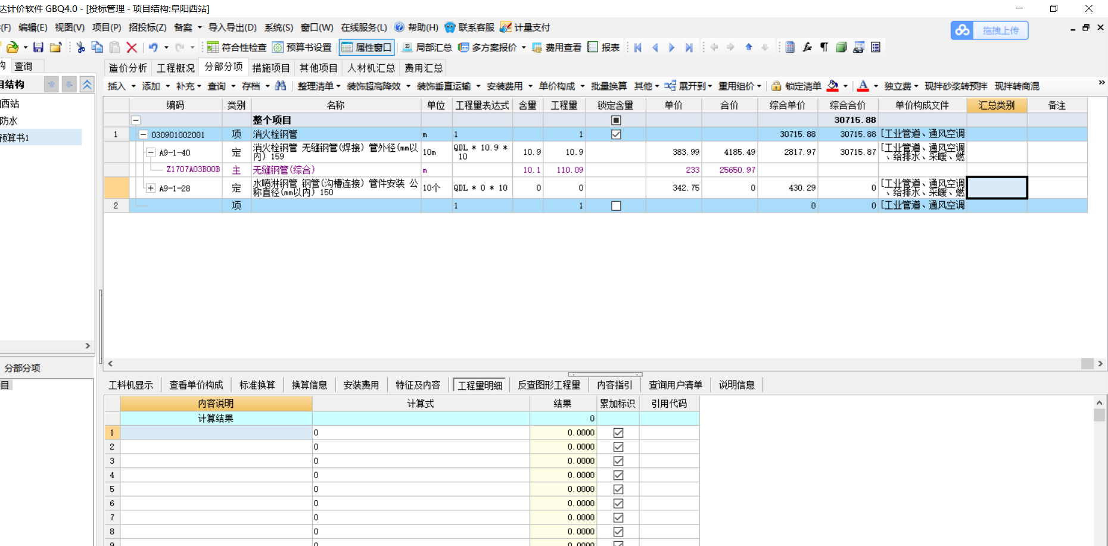This screenshot has width=1108, height=546.
Task: Click 局部汇总 partial summary
Action: pyautogui.click(x=427, y=48)
